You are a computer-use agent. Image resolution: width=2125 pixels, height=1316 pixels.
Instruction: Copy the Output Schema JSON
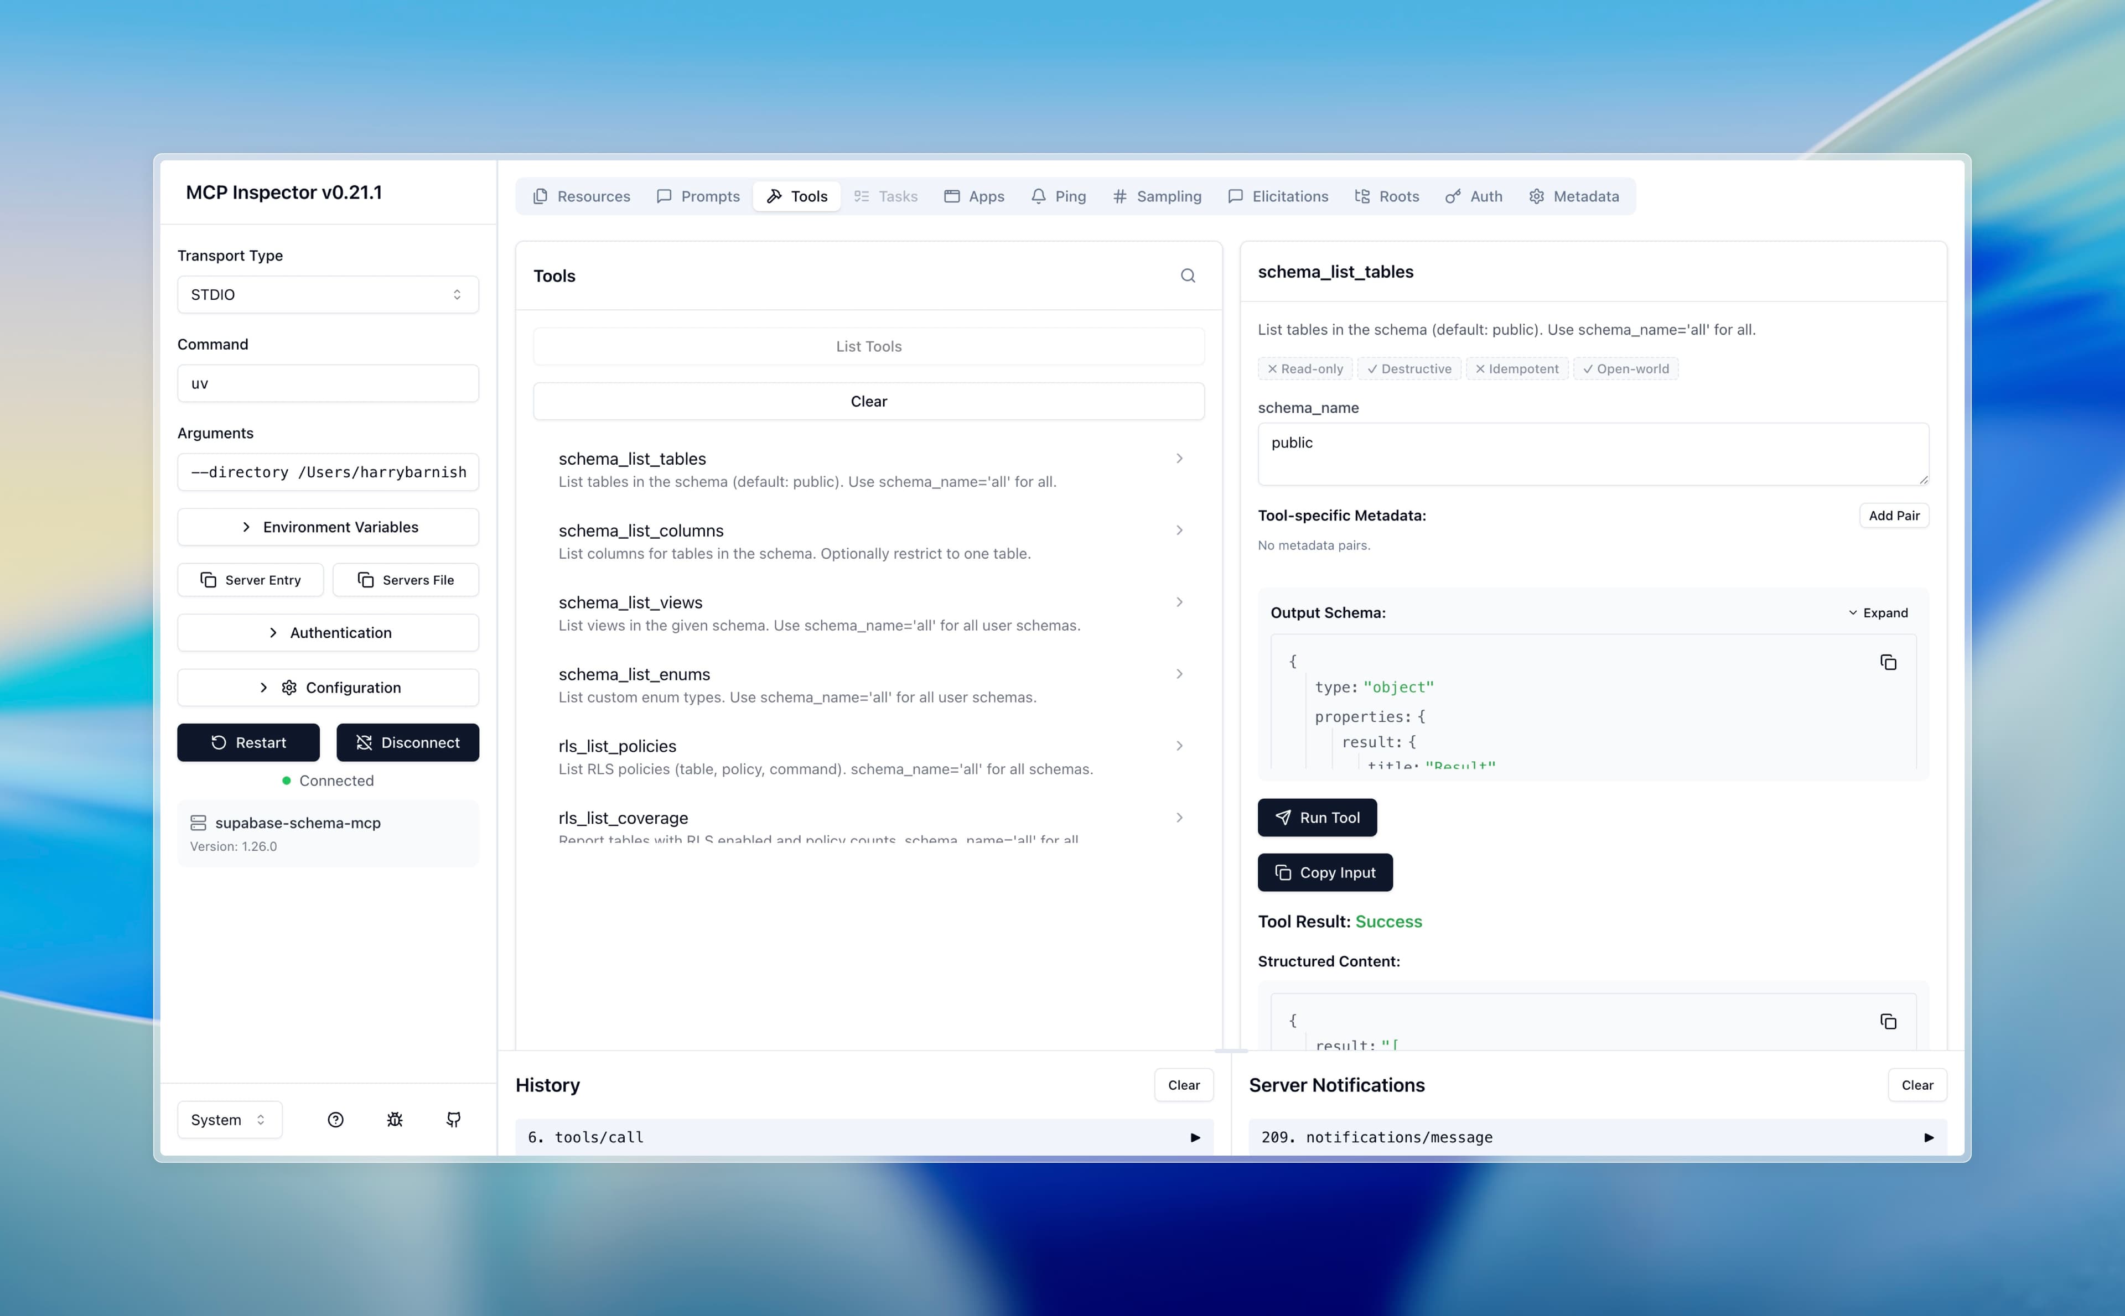point(1888,662)
